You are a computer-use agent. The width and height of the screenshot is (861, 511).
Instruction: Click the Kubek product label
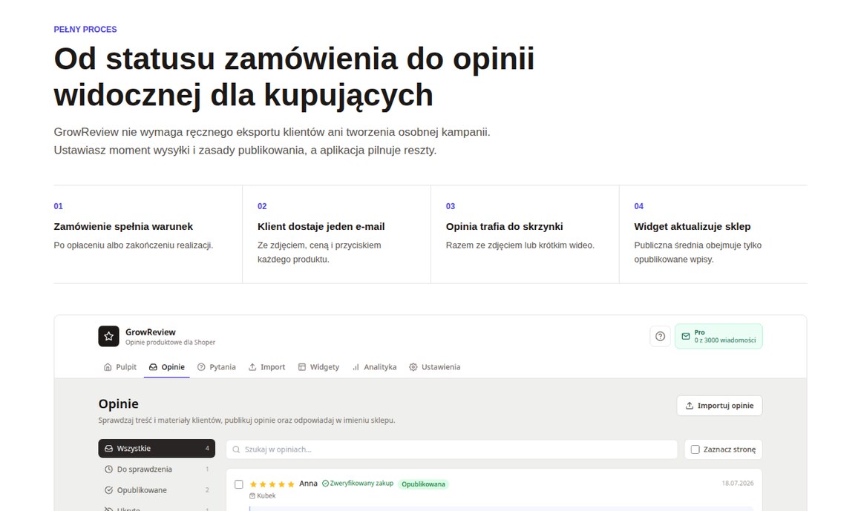(266, 495)
